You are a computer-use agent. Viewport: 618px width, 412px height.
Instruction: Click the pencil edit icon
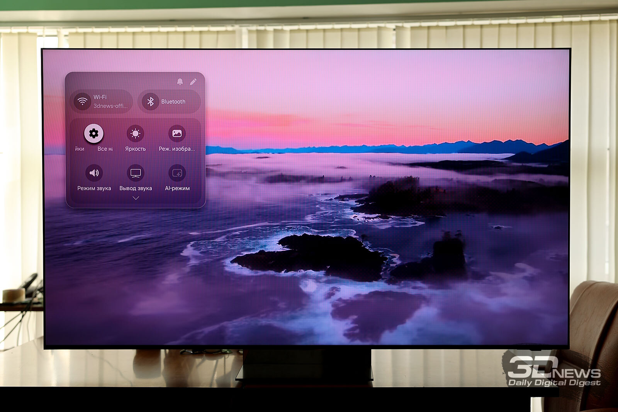pyautogui.click(x=193, y=81)
